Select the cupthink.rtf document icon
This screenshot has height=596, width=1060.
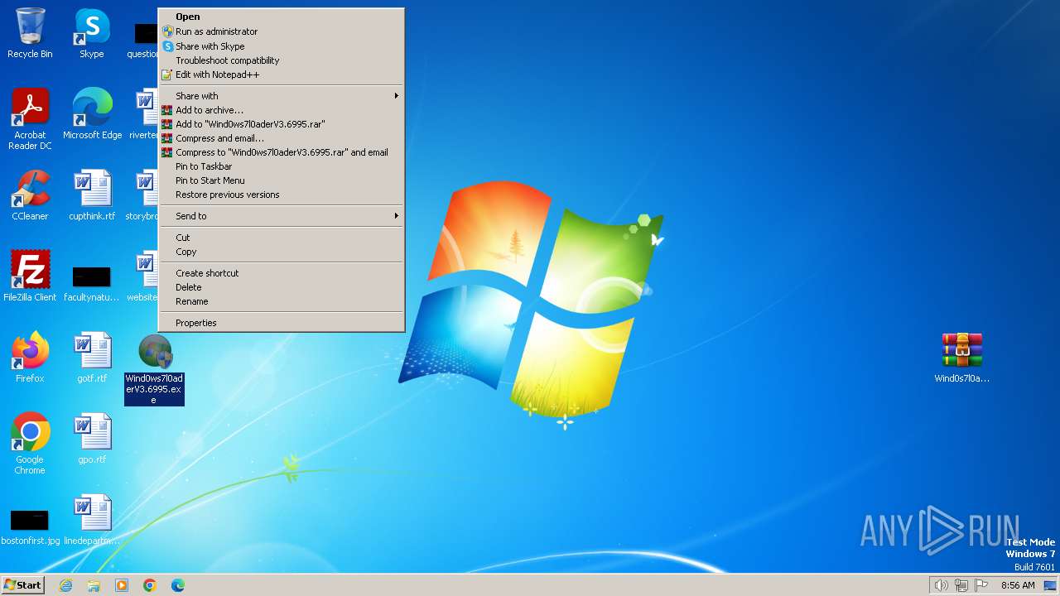92,195
